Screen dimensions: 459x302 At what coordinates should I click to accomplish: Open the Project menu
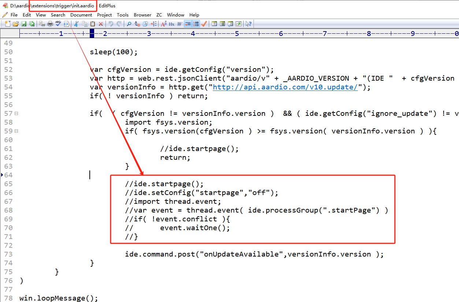[x=104, y=15]
